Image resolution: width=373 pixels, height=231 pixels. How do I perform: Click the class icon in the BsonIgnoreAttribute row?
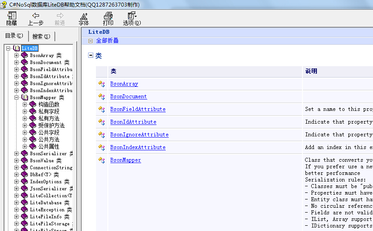click(x=102, y=135)
